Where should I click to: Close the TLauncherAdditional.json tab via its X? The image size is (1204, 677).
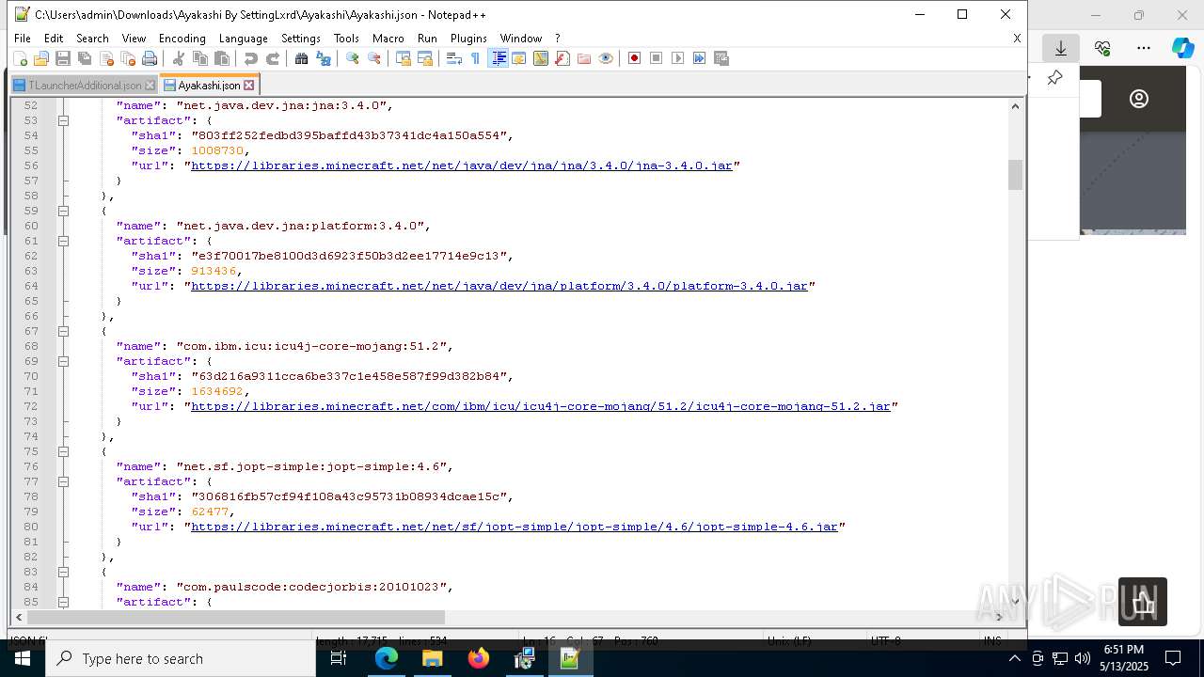[150, 86]
